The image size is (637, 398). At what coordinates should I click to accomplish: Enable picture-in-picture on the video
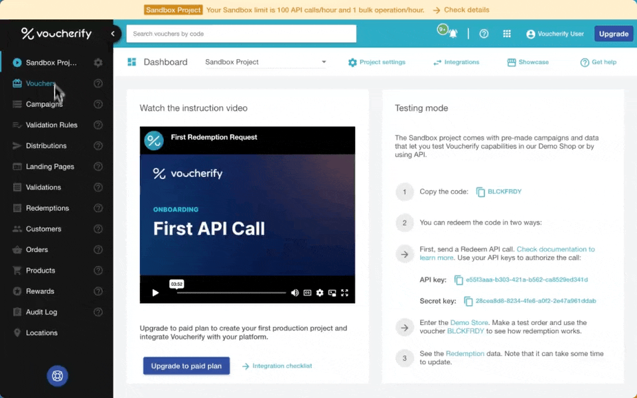point(332,293)
